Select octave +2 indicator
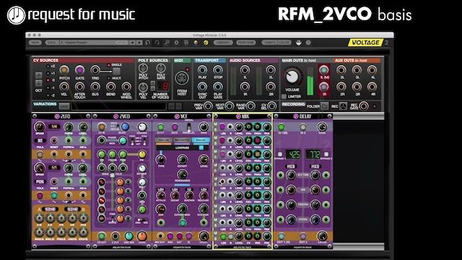The image size is (462, 260). [x=48, y=66]
